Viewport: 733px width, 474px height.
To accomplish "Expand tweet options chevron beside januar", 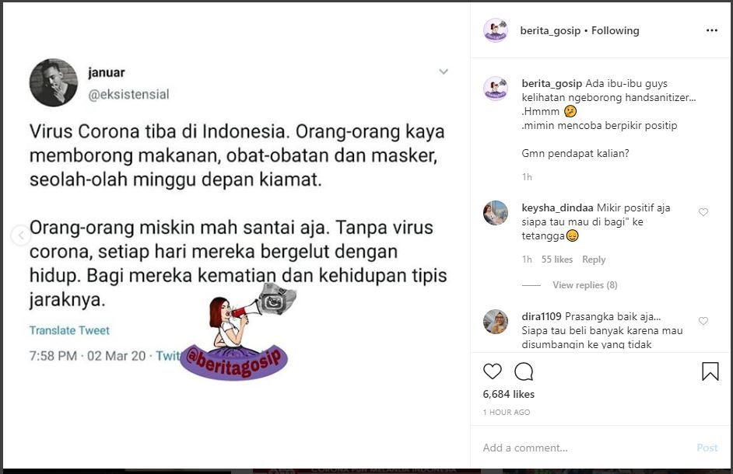I will point(444,71).
